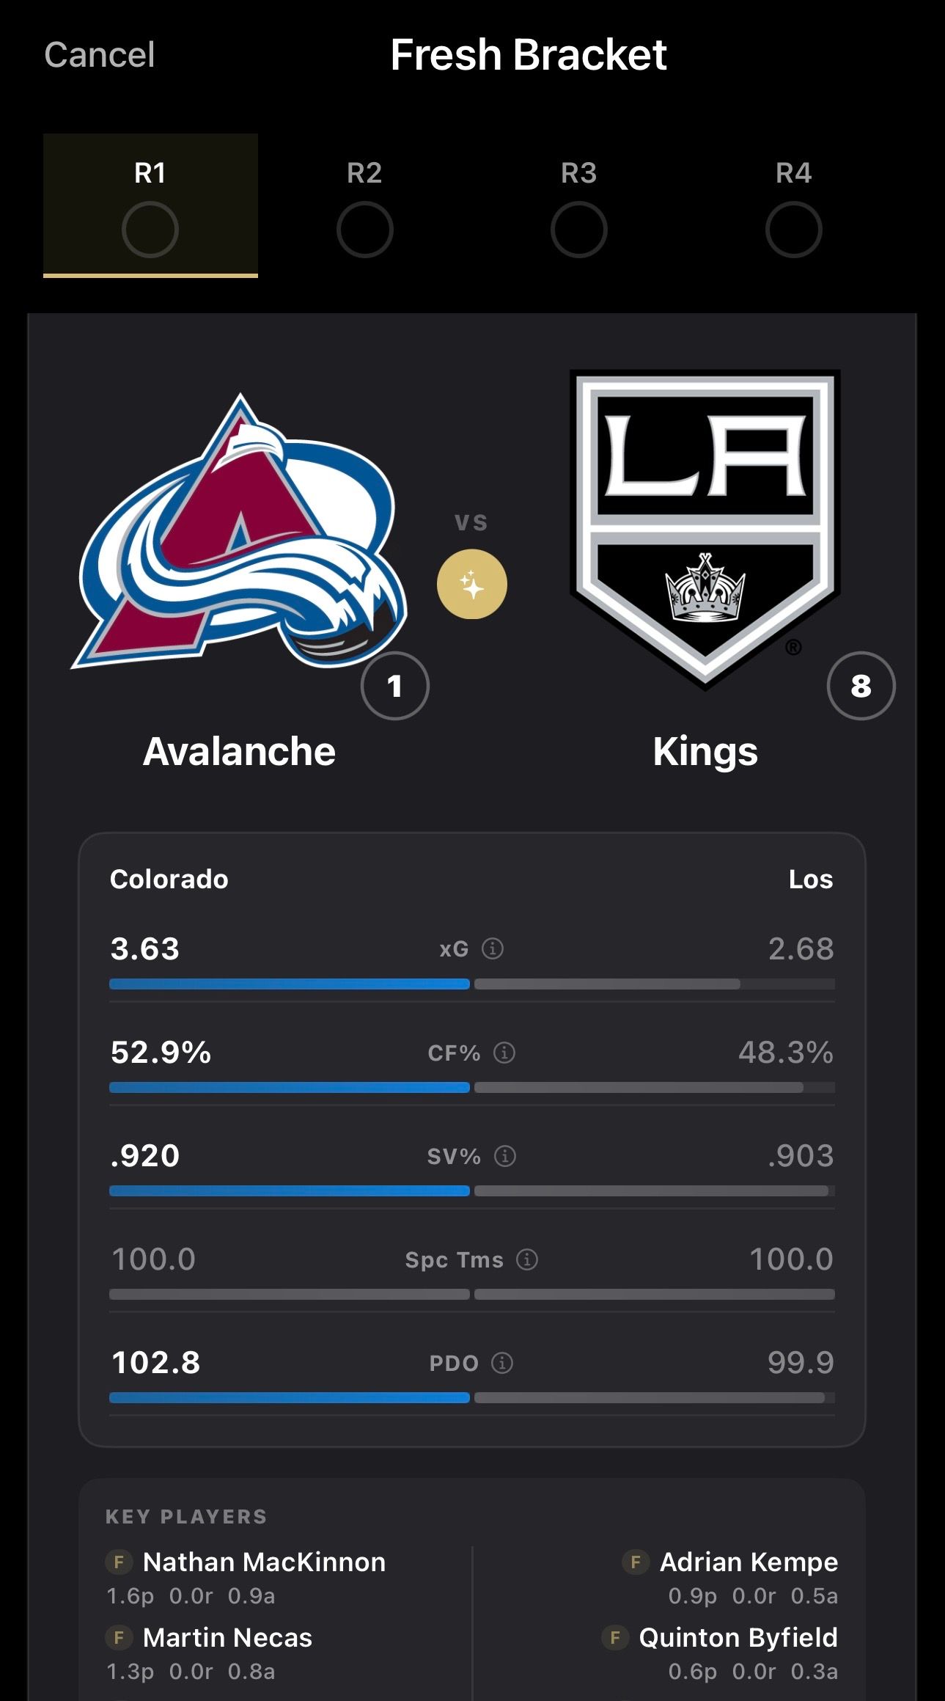Go to the R4 round tab
Screen dimensions: 945x1701
794,205
